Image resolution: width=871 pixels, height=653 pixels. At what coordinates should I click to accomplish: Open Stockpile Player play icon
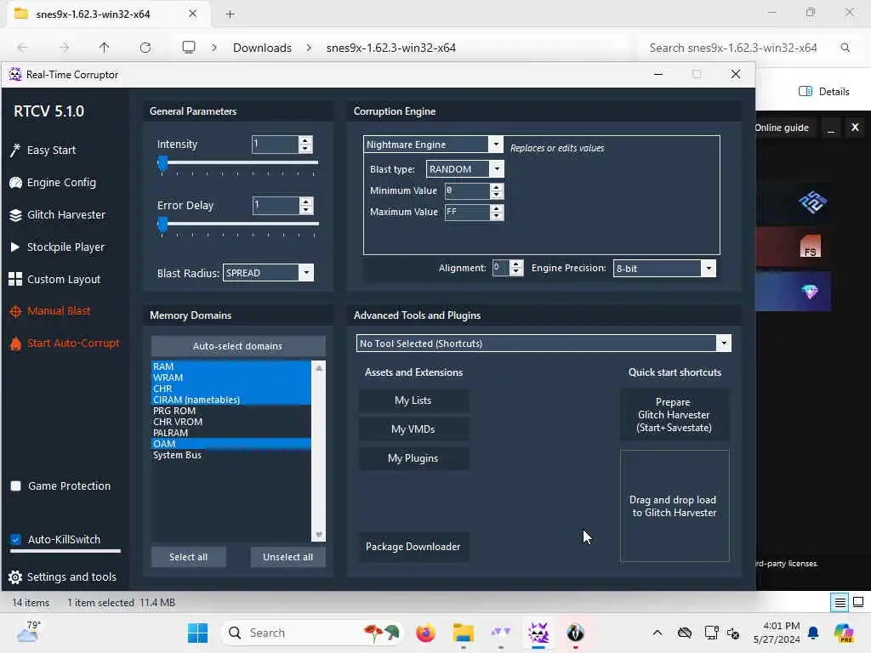pyautogui.click(x=15, y=247)
